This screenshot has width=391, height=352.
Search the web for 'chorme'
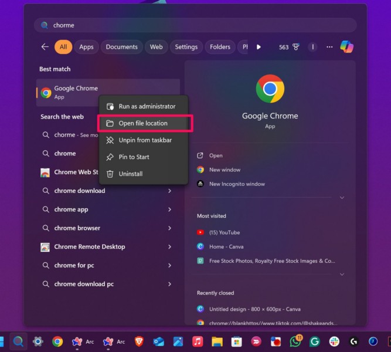[70, 135]
